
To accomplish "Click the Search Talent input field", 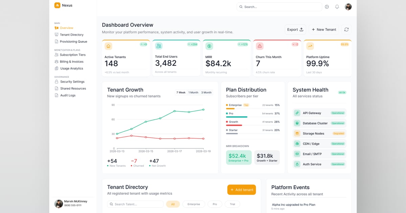I will tap(135, 204).
